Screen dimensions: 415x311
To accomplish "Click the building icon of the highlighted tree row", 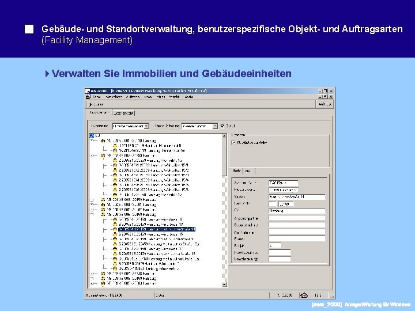I will click(x=115, y=229).
